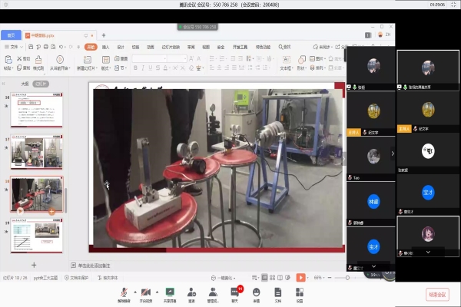Image resolution: width=461 pixels, height=307 pixels.
Task: Open the invite participants icon
Action: (x=191, y=293)
